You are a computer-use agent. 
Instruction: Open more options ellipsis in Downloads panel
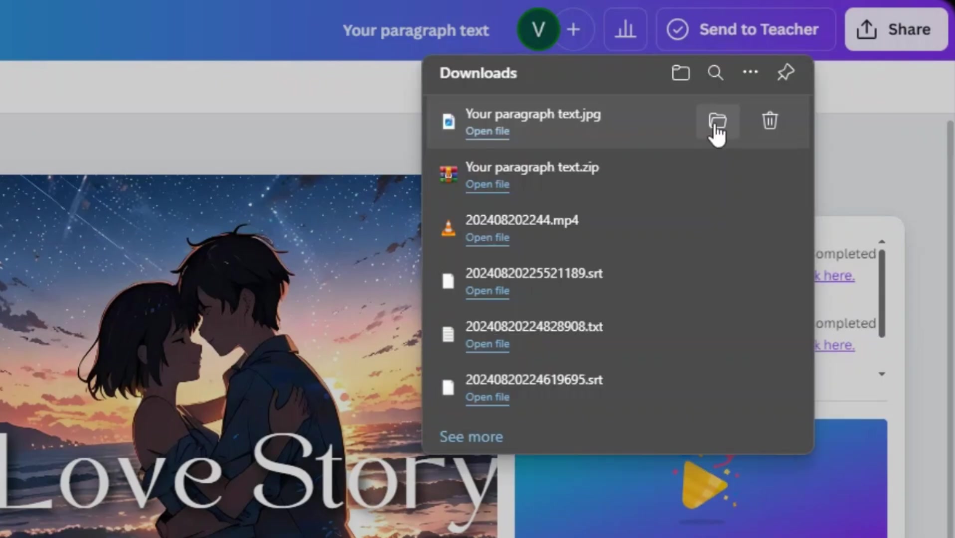pos(750,72)
